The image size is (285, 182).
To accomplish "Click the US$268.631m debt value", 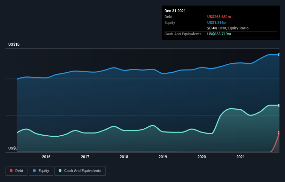I will pos(219,17).
